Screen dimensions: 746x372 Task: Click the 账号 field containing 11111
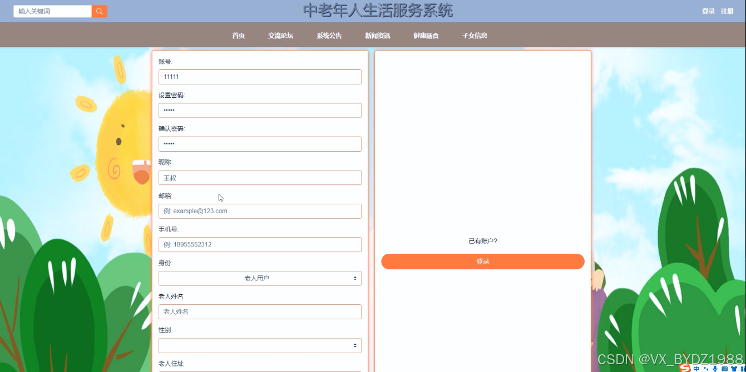pos(260,77)
